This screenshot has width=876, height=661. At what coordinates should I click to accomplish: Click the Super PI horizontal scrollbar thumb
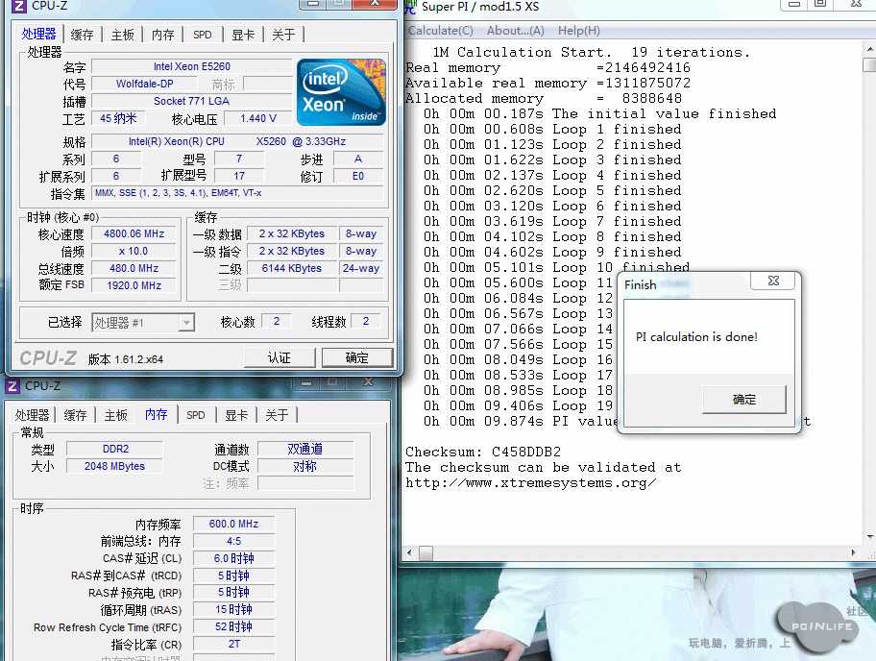(x=426, y=553)
